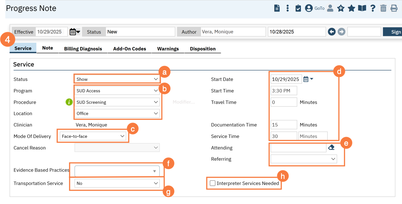Screen dimensions: 402x204
Task: Click the new document icon in header
Action: tap(277, 8)
